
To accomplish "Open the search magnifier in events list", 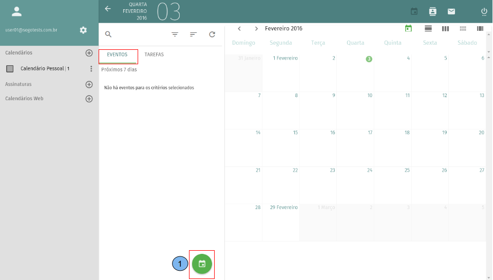I will pyautogui.click(x=108, y=34).
